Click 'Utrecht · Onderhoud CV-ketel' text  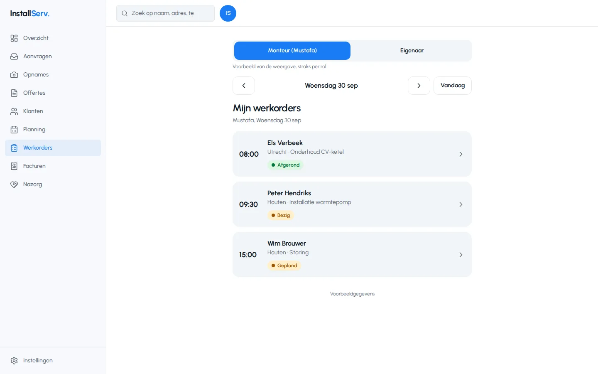tap(306, 152)
